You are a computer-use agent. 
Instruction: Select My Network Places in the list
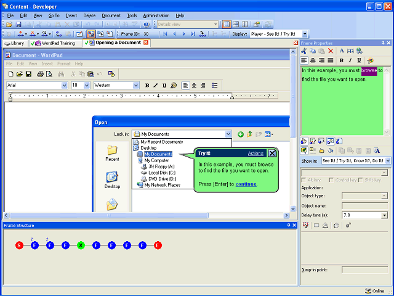click(163, 185)
